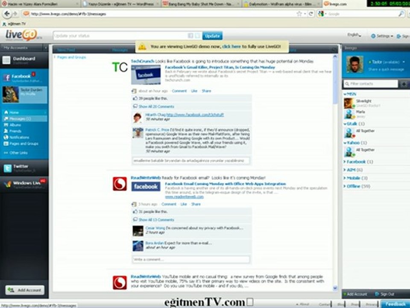
Task: Click the Filter contacts search field
Action: pos(371,84)
